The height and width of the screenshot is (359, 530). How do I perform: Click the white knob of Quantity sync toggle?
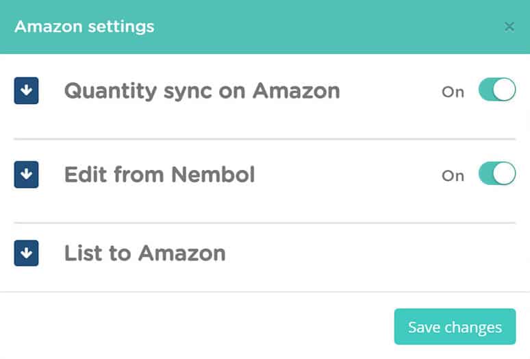coord(504,90)
